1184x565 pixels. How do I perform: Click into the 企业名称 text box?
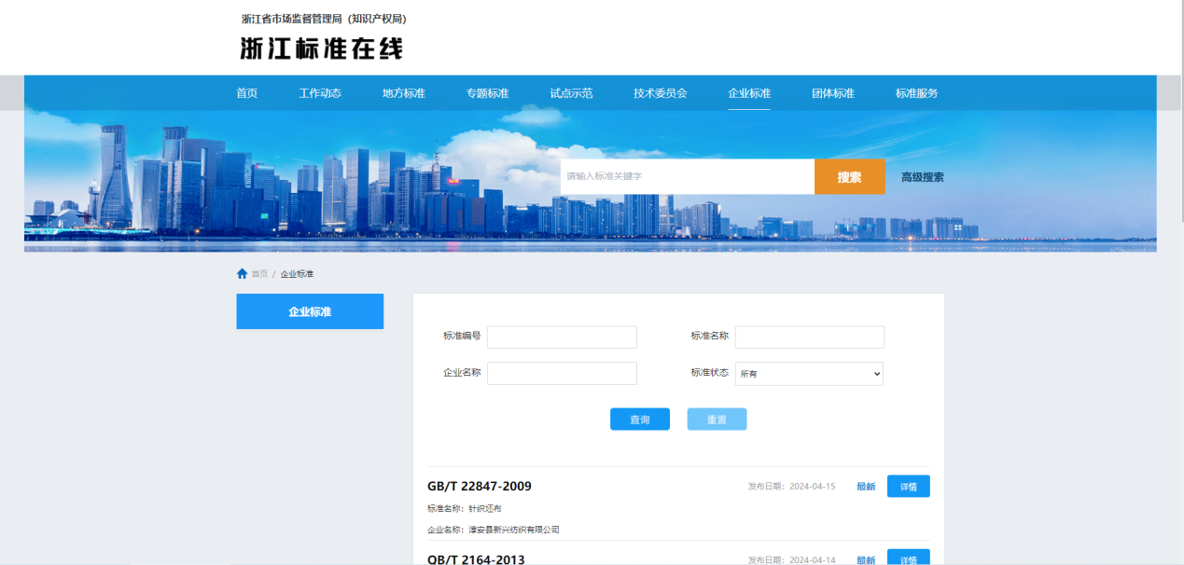pos(562,374)
